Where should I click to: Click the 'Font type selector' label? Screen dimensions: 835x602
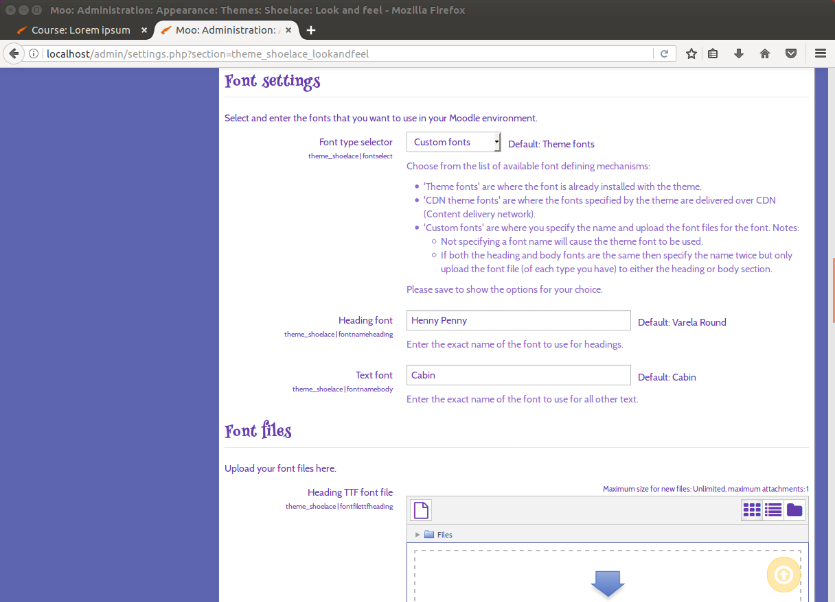pyautogui.click(x=356, y=142)
